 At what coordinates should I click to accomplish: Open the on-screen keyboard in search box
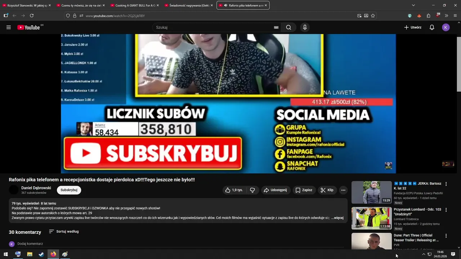[276, 27]
